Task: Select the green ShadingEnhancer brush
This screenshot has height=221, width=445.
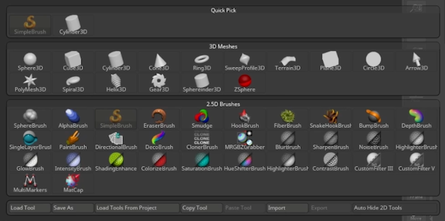Action: (116, 162)
